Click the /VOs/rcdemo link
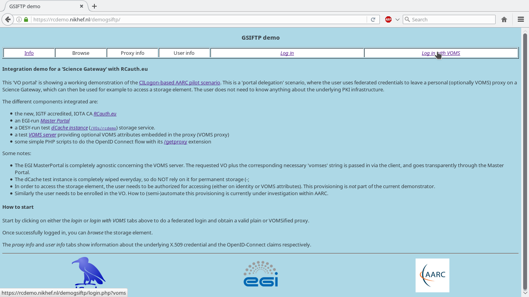Image resolution: width=529 pixels, height=297 pixels. (103, 128)
